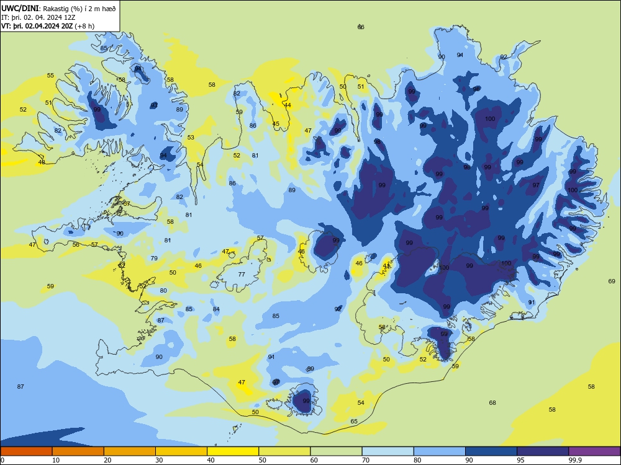Image resolution: width=621 pixels, height=465 pixels.
Task: Select the 10–20 orange legend swatch
Action: pyautogui.click(x=78, y=451)
